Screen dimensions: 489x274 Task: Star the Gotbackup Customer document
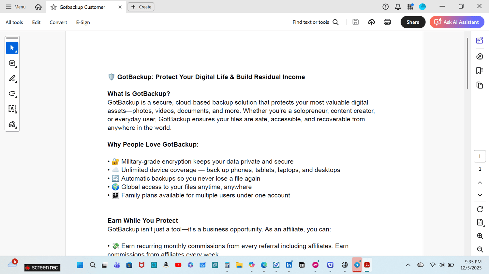(53, 7)
